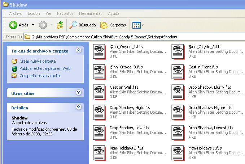Screen dimensions: 245x164
Task: Click the Shadow folder icon in title bar
Action: [6, 4]
